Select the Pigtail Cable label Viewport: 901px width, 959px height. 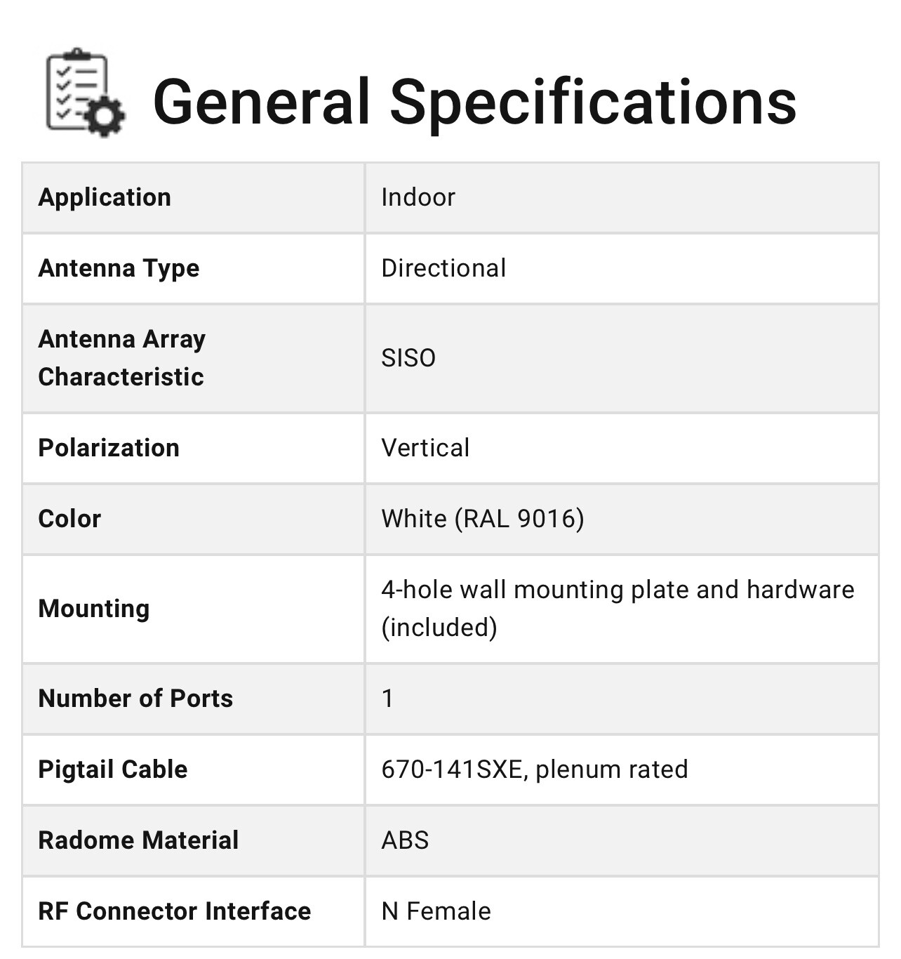113,769
